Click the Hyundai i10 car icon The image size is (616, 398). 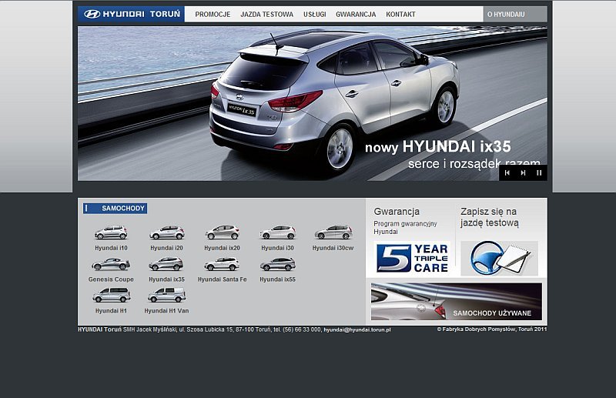click(111, 232)
